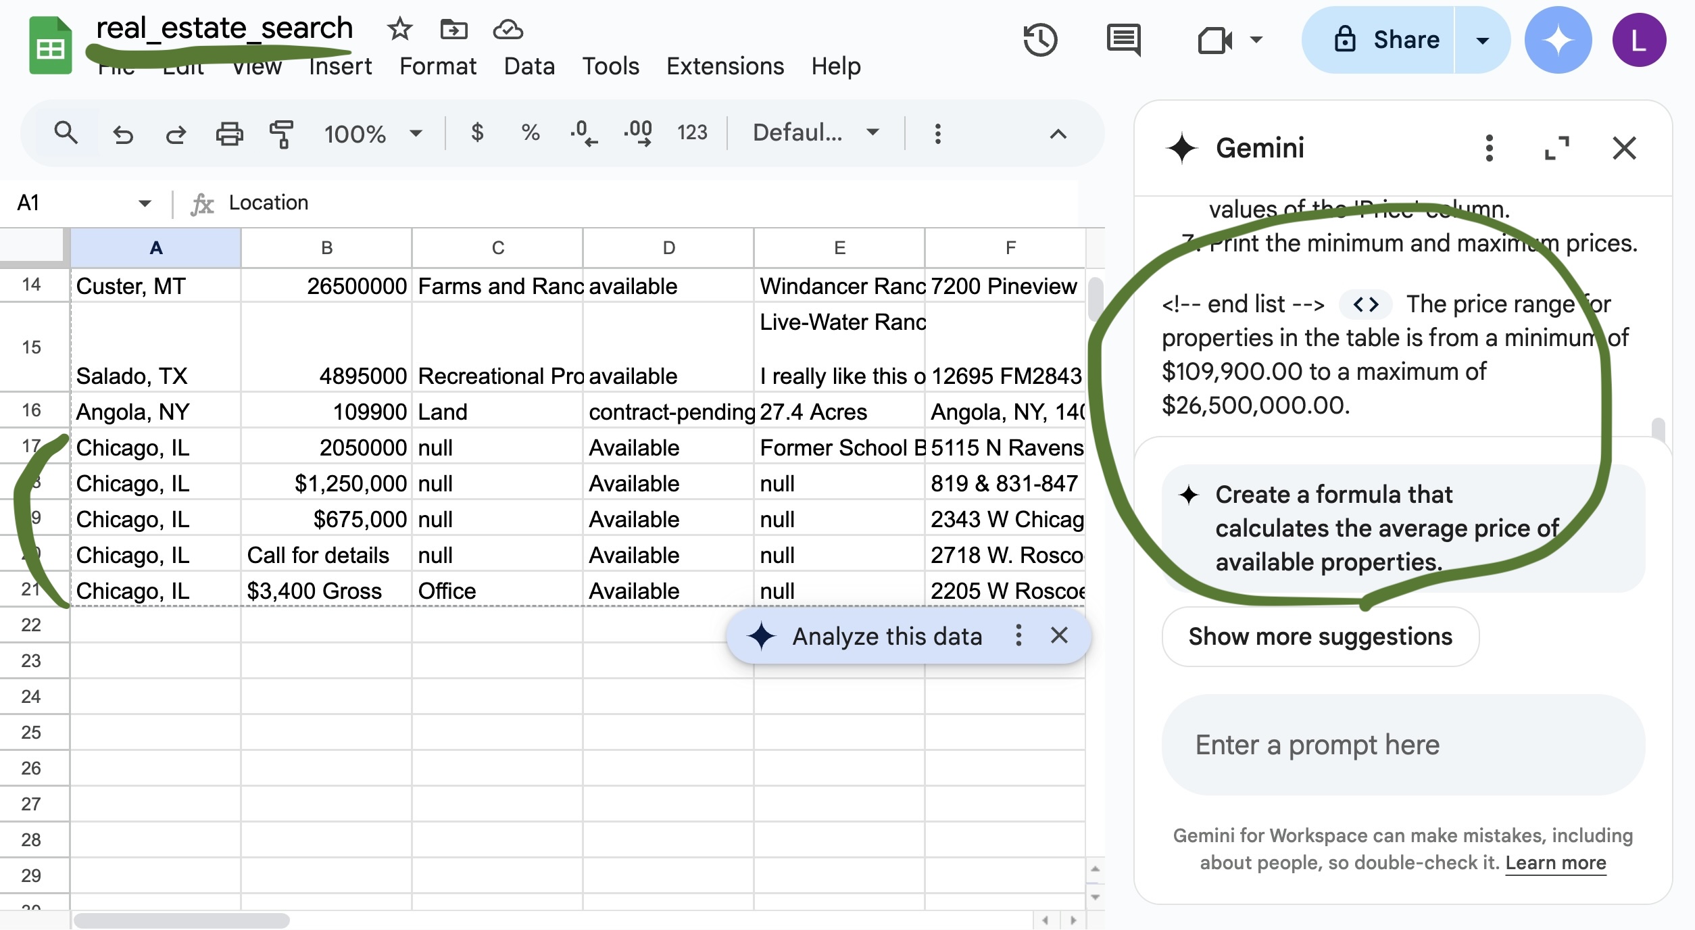The image size is (1695, 930).
Task: Select column B header
Action: pos(326,248)
